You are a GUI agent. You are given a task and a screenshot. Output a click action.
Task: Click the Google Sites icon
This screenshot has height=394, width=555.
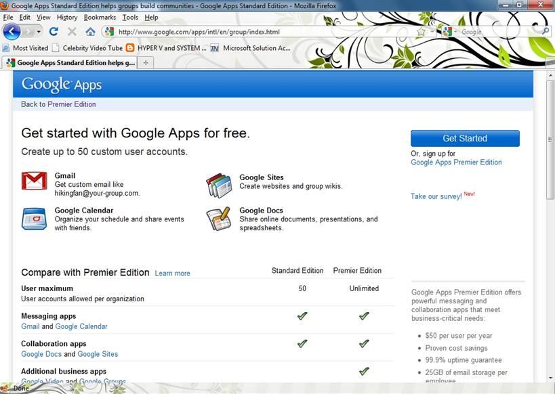(x=219, y=185)
